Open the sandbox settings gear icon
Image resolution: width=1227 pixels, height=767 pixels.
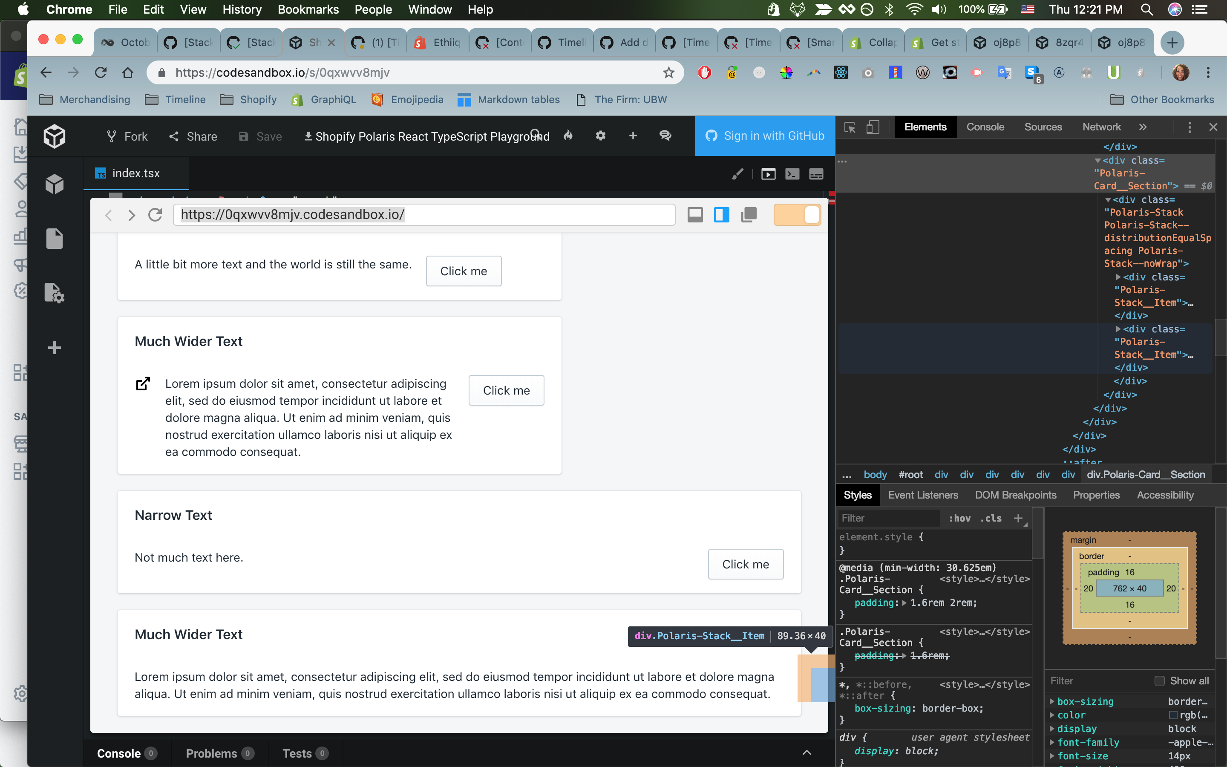point(600,136)
